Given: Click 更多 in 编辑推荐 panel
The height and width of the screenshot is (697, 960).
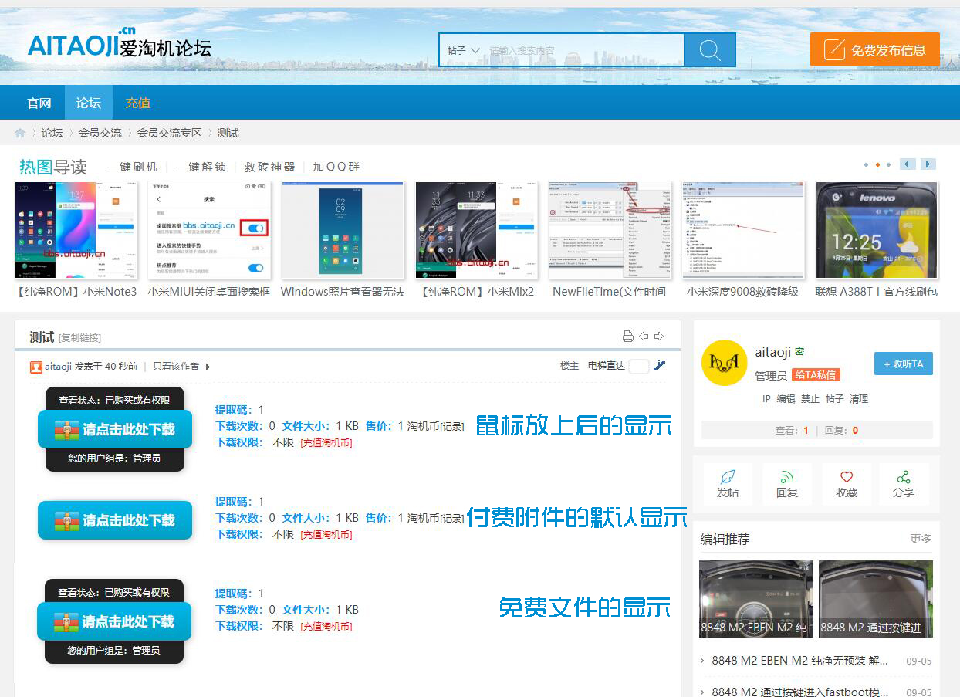Looking at the screenshot, I should click(921, 539).
